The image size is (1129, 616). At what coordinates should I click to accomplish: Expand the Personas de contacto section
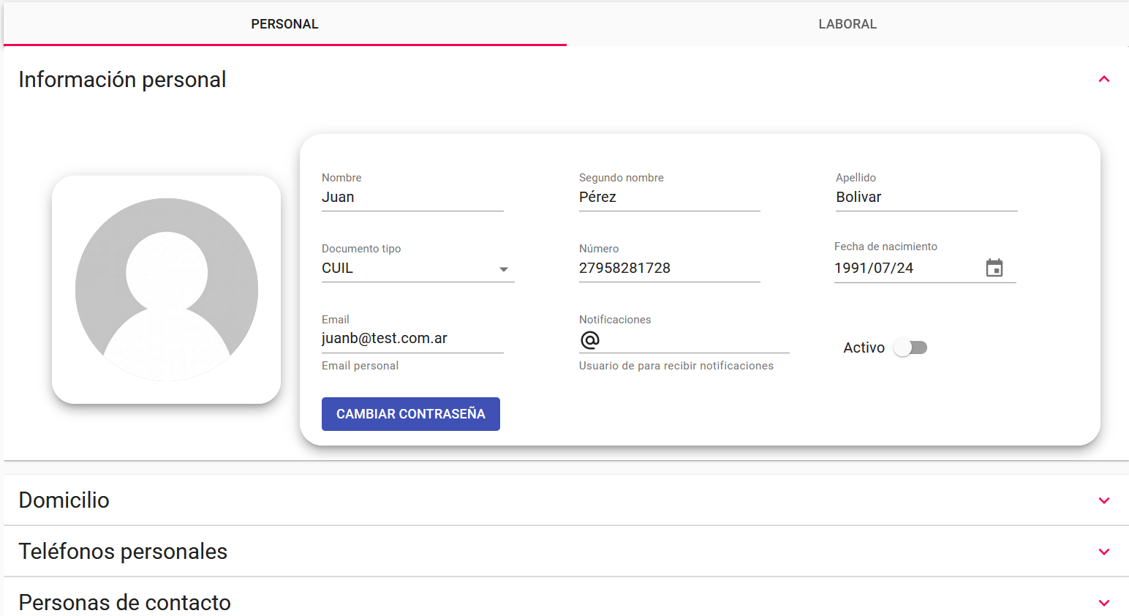tap(1103, 603)
